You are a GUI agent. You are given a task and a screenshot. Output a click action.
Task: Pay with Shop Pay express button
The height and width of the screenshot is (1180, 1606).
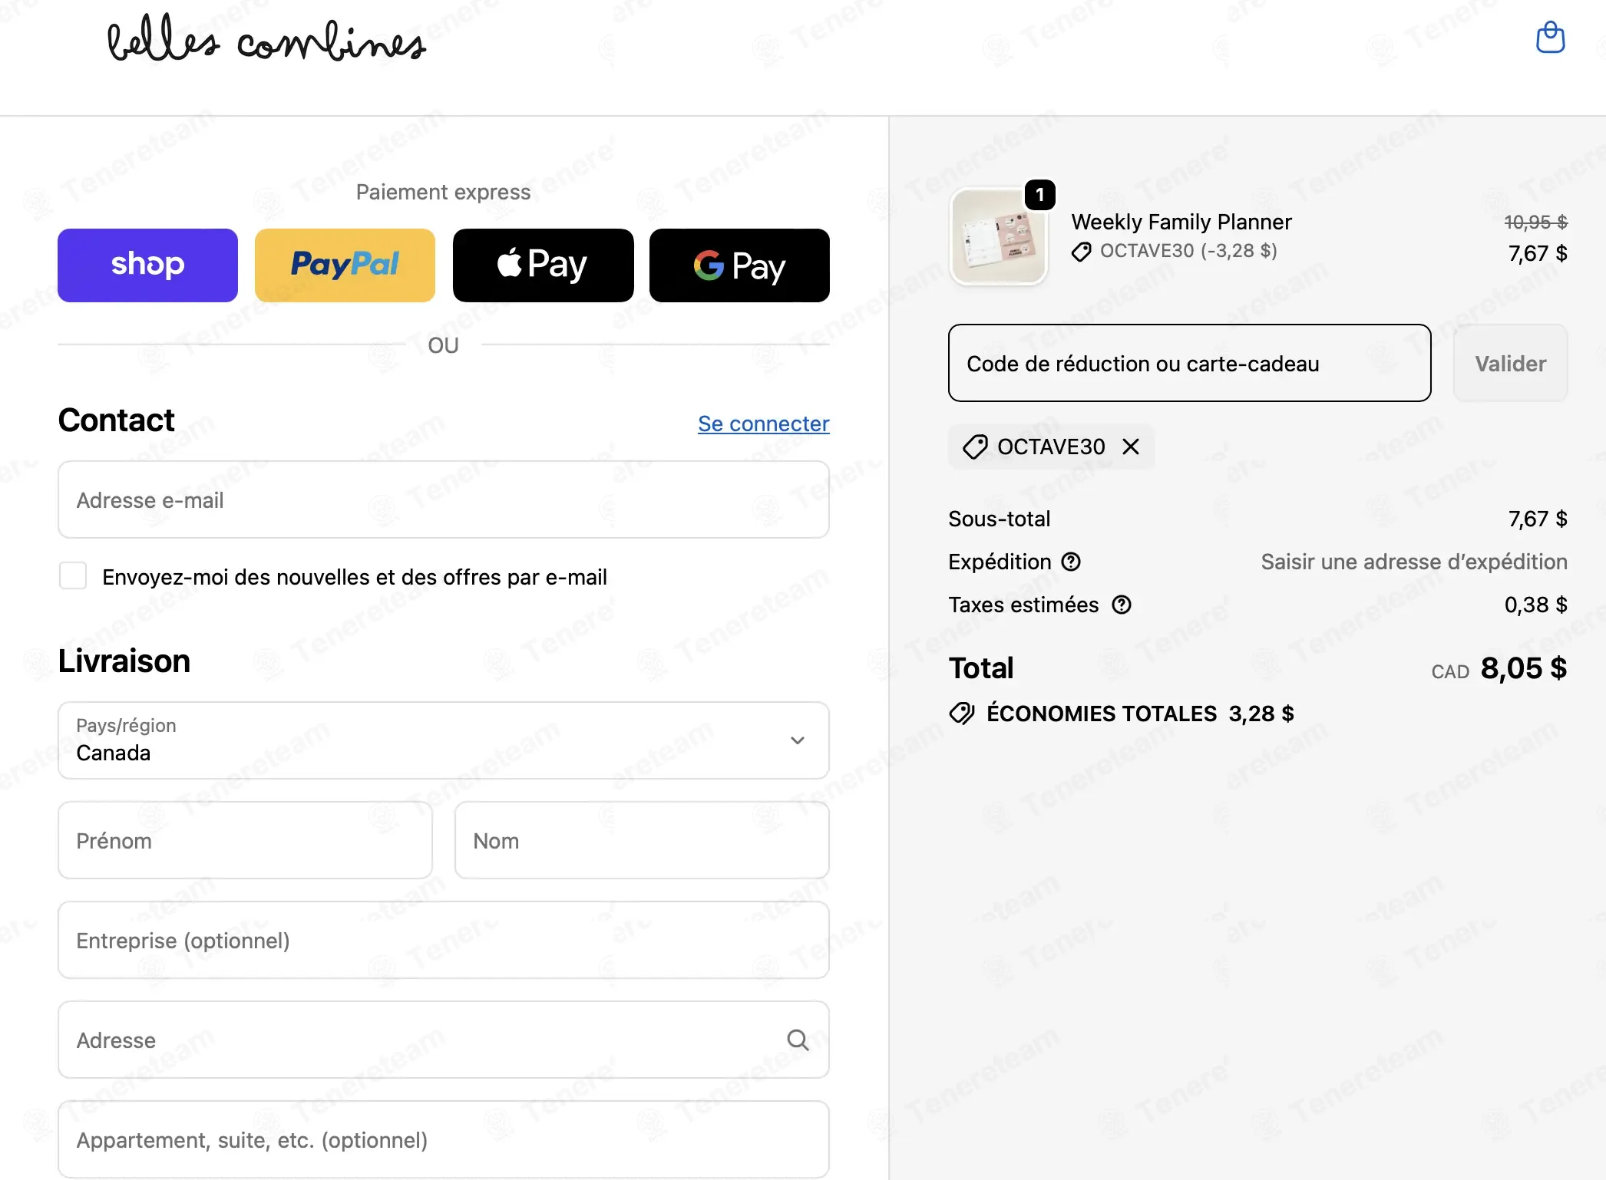[x=147, y=265]
